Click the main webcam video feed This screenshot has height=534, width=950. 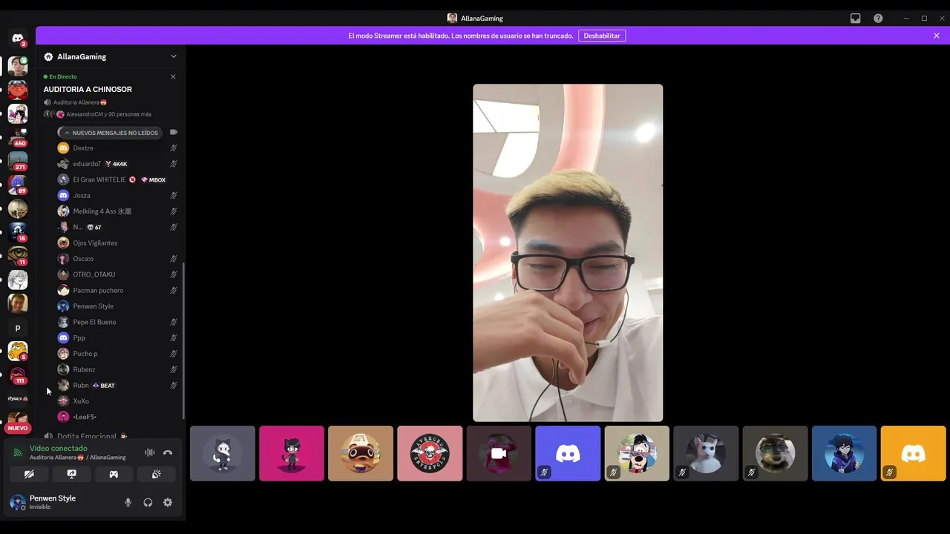[568, 253]
